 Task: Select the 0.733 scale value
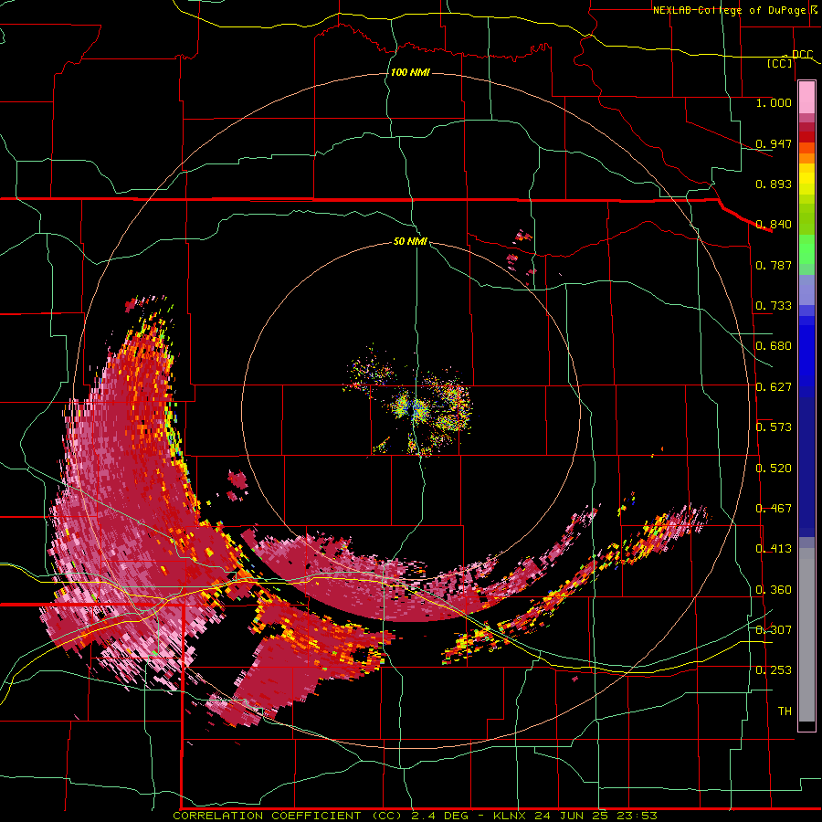pos(774,306)
